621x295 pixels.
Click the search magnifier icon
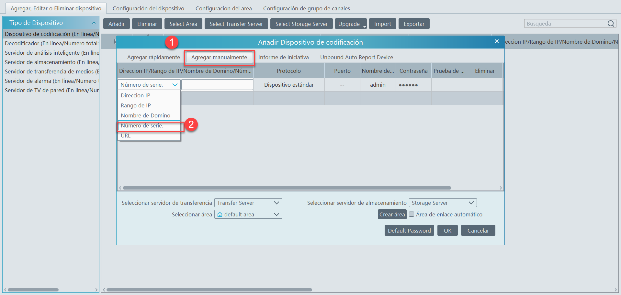pos(611,24)
